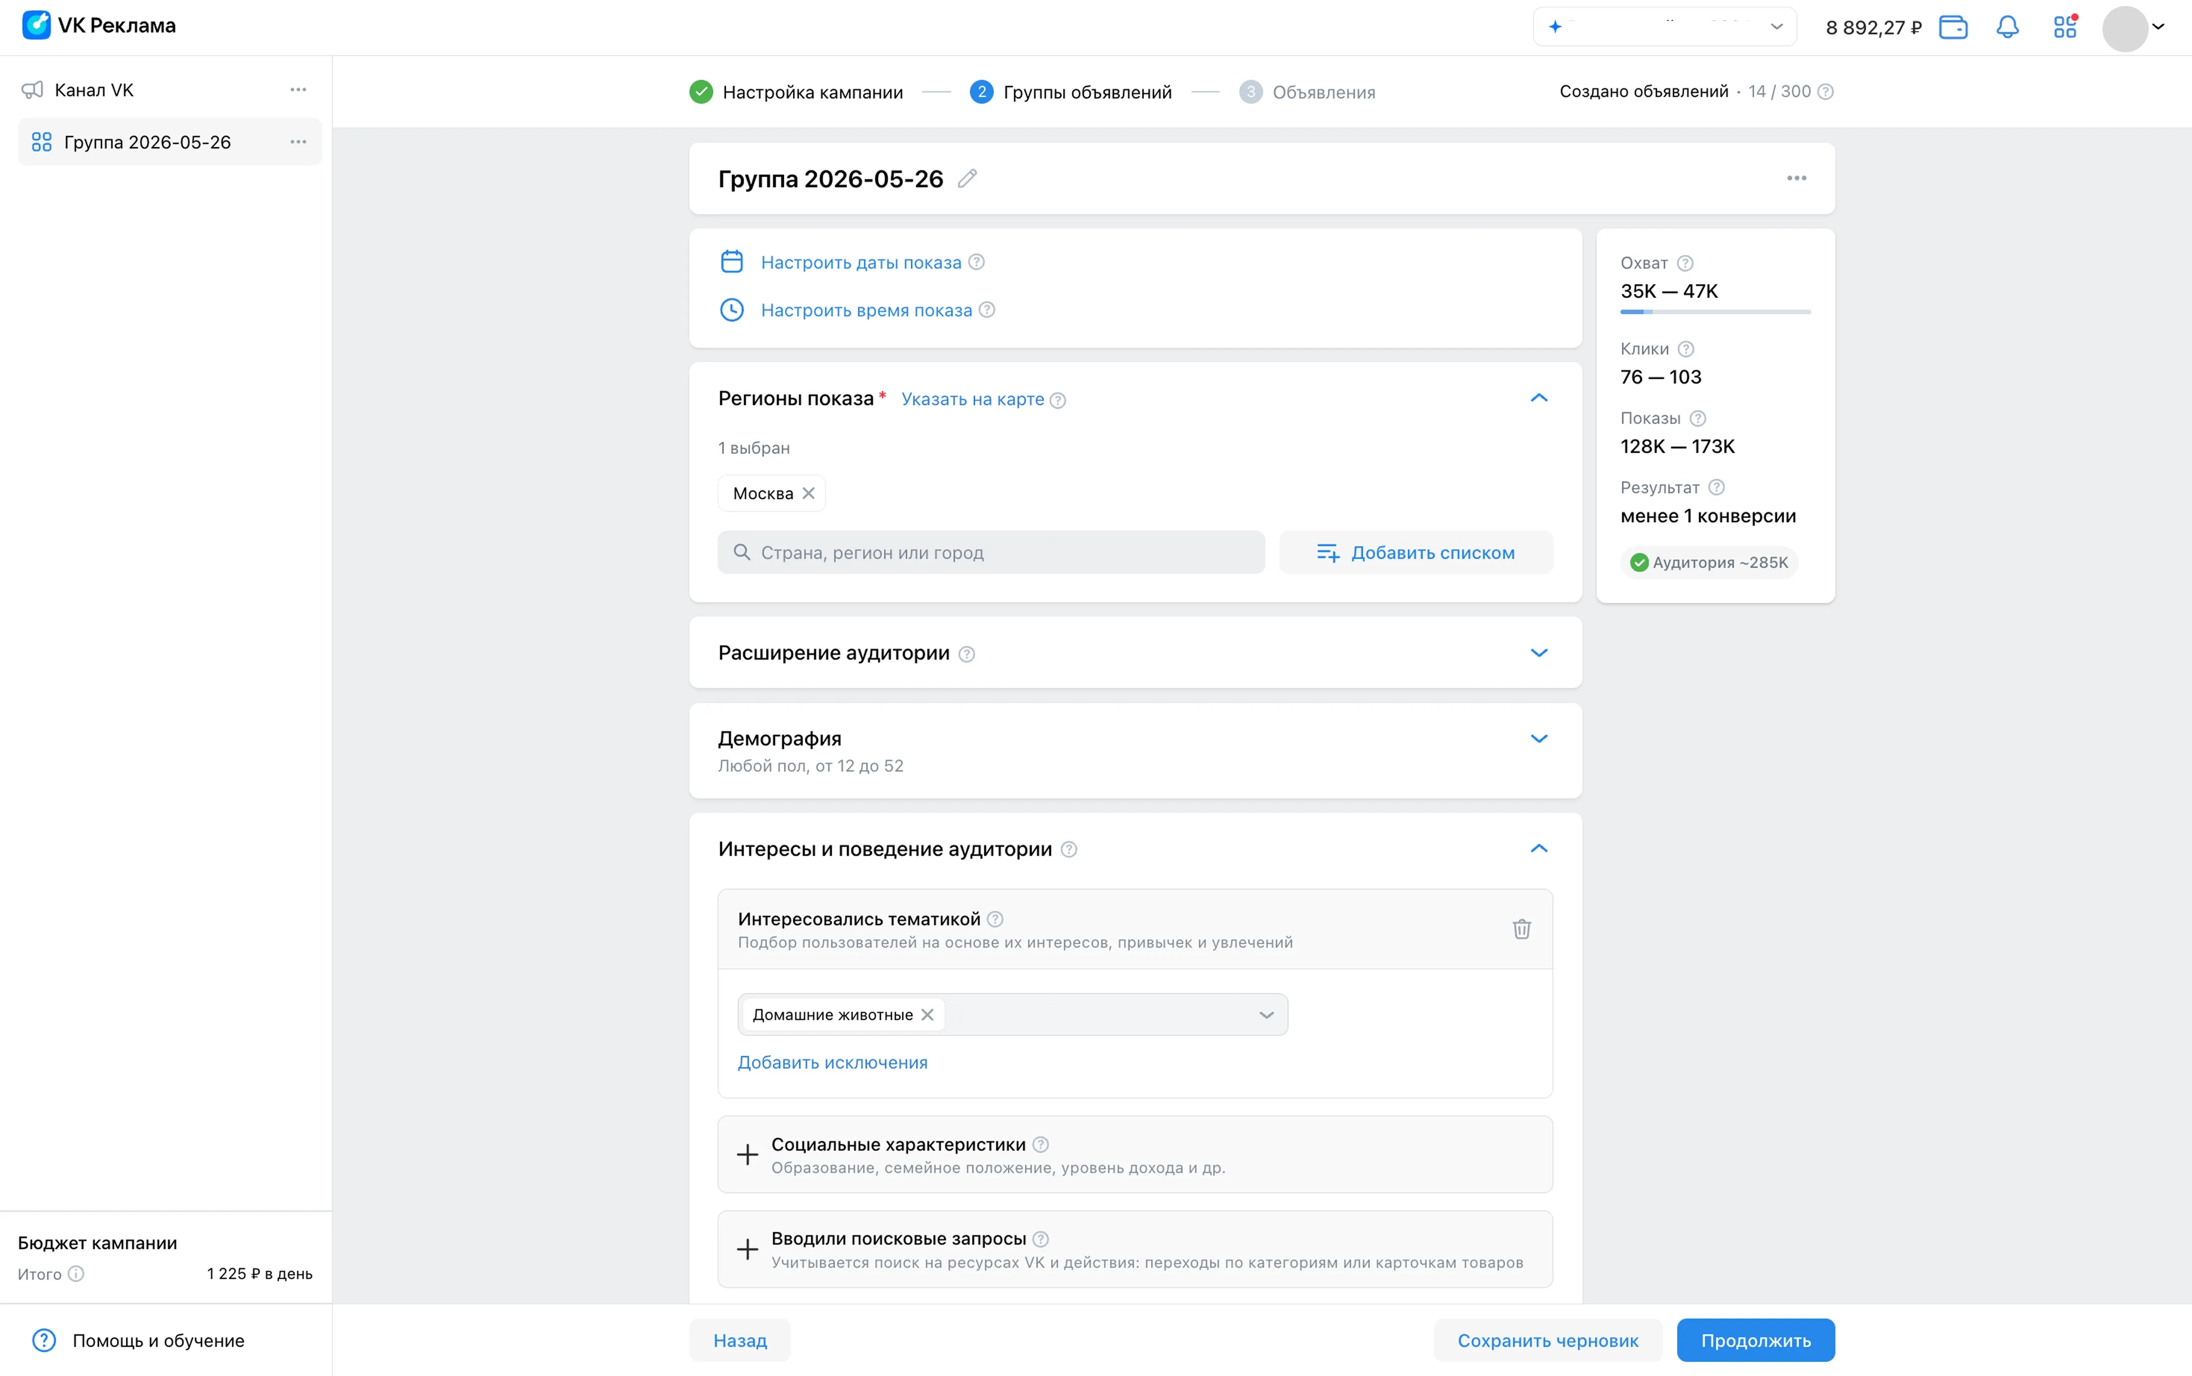Open the wallet balance icon

[x=1953, y=27]
